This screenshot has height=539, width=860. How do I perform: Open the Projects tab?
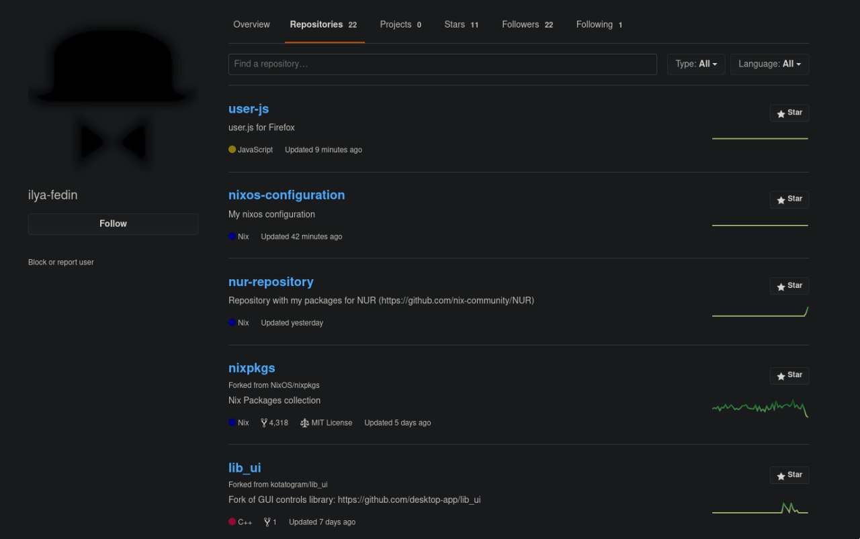(400, 24)
